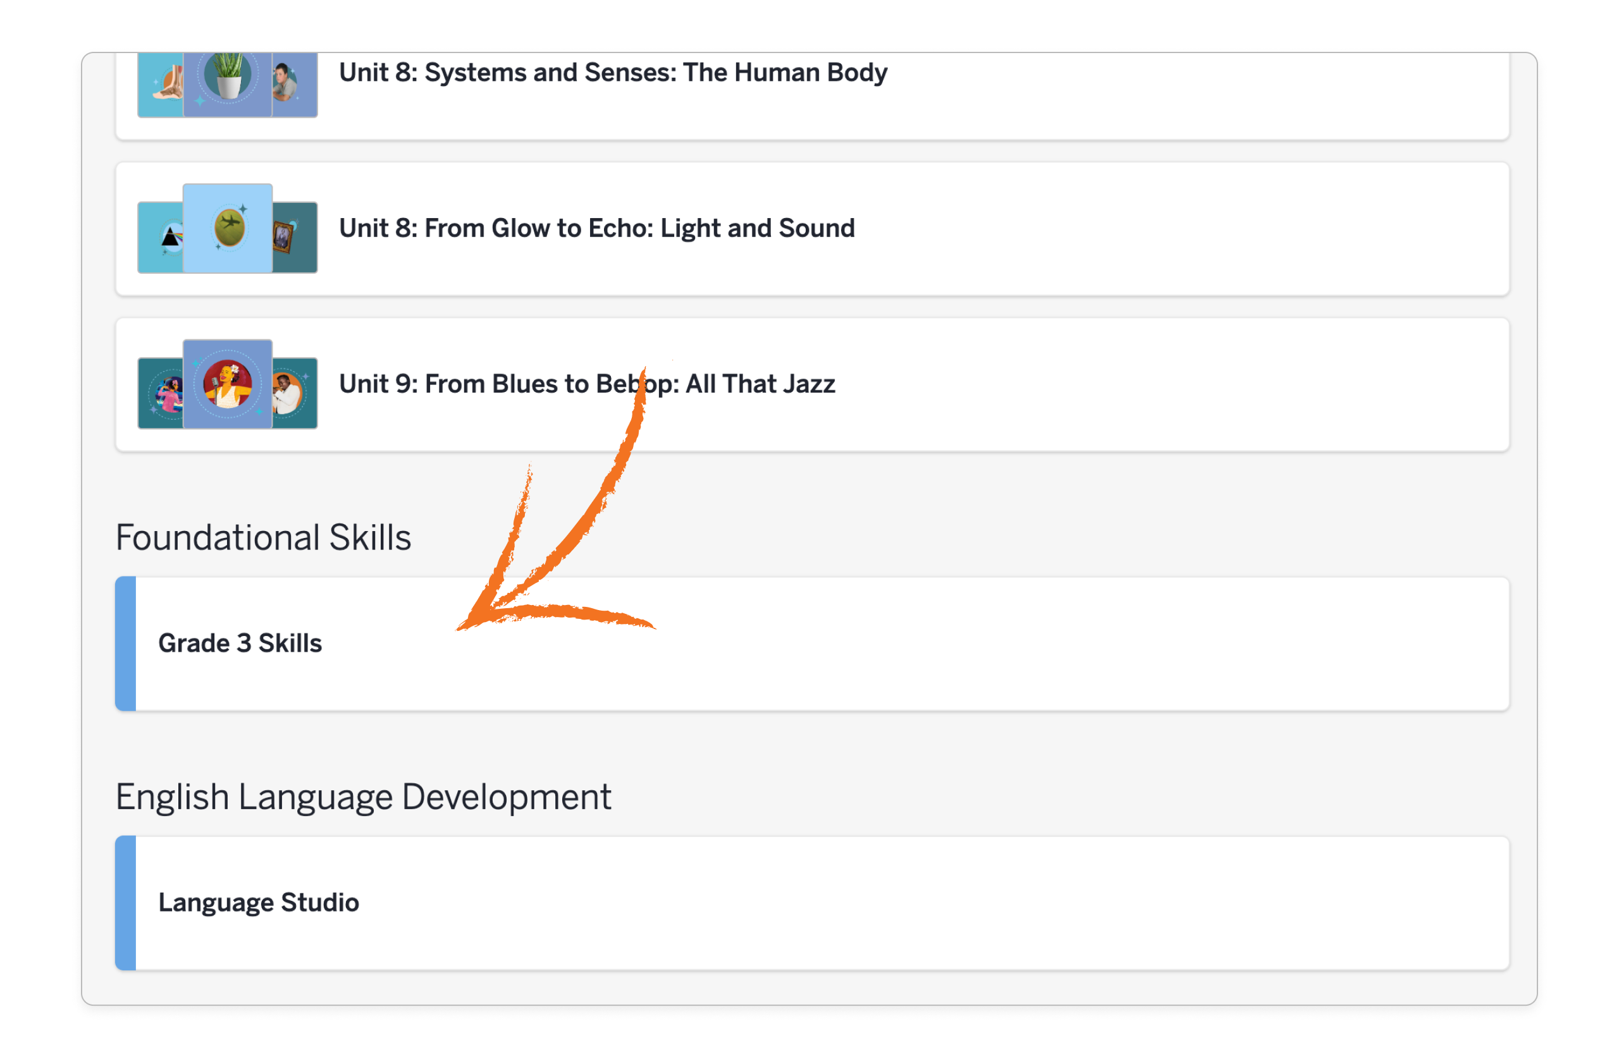Open Unit 9: From Blues to Bebop: All That Jazz
The image size is (1619, 1057).
588,383
